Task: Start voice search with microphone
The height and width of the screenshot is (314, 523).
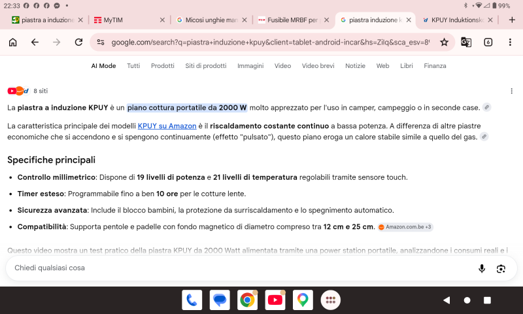Action: pos(482,269)
